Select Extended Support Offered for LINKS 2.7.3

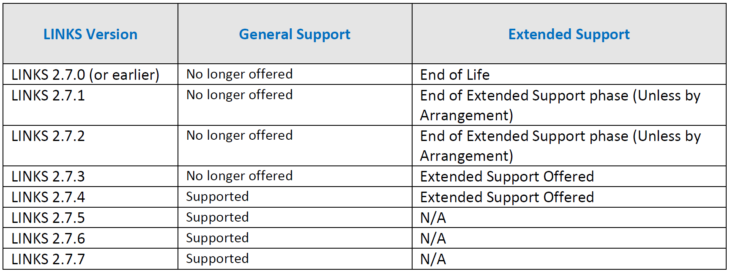coord(507,176)
